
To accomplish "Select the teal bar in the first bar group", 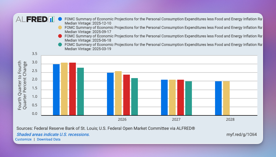I will coord(80,91).
